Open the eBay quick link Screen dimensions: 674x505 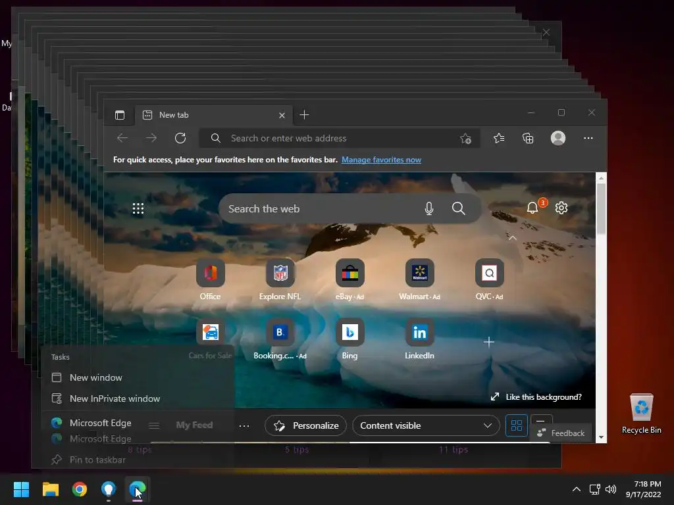click(x=350, y=279)
